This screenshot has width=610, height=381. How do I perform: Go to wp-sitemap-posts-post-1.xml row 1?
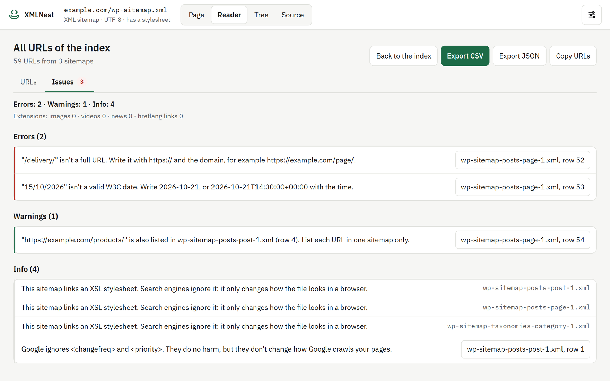[x=525, y=349]
